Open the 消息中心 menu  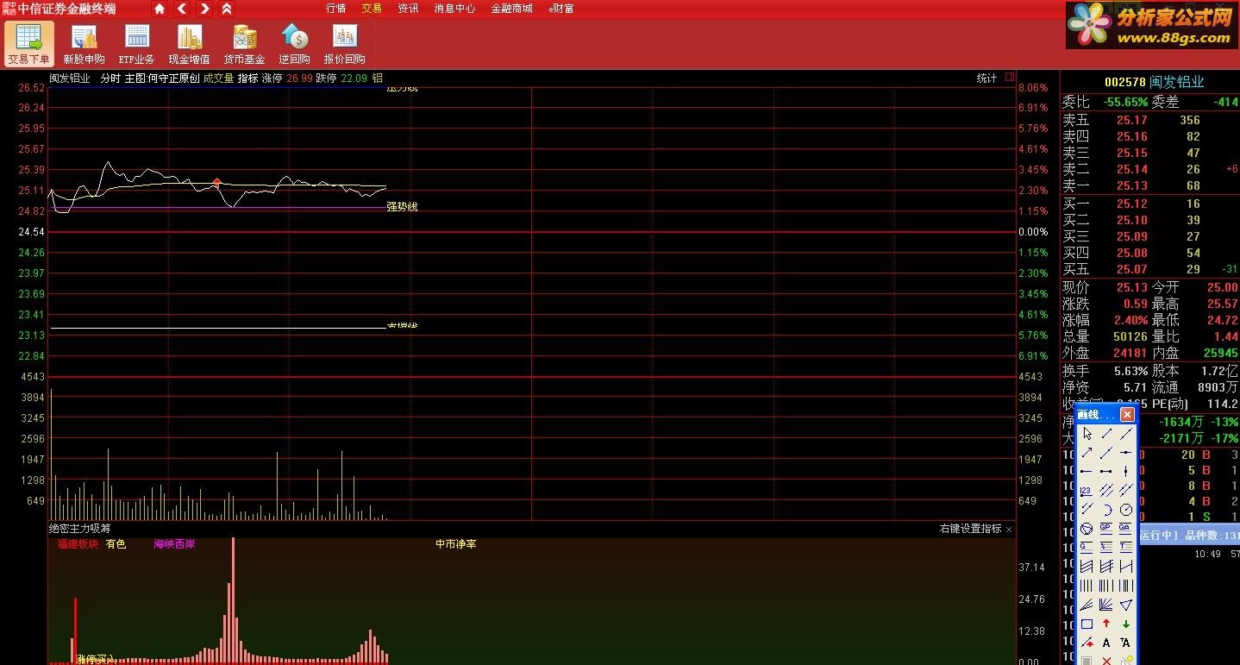tap(454, 9)
